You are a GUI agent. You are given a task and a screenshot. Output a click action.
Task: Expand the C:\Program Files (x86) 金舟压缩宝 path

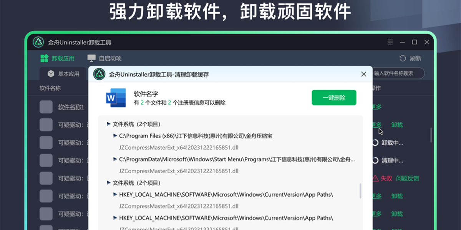(x=115, y=136)
